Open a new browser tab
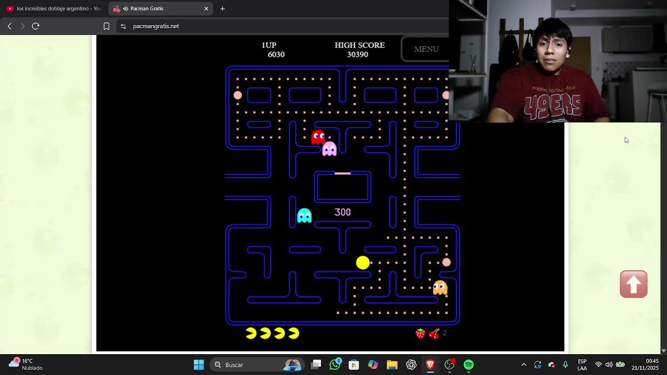 click(x=223, y=8)
